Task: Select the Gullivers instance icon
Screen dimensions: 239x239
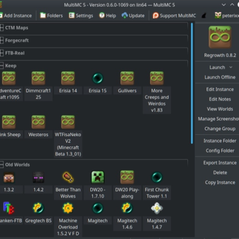Action: tap(127, 78)
